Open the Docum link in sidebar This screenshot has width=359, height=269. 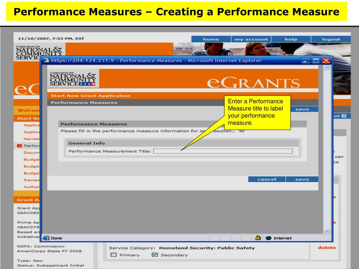coord(32,153)
